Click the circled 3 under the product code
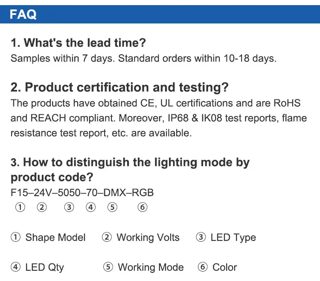Viewport: 320px width, 281px height. tap(69, 207)
